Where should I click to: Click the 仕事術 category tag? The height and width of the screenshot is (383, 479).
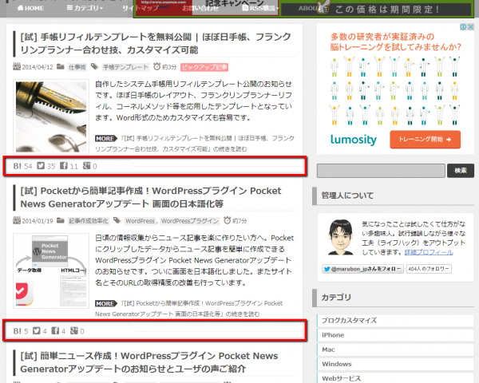[77, 67]
